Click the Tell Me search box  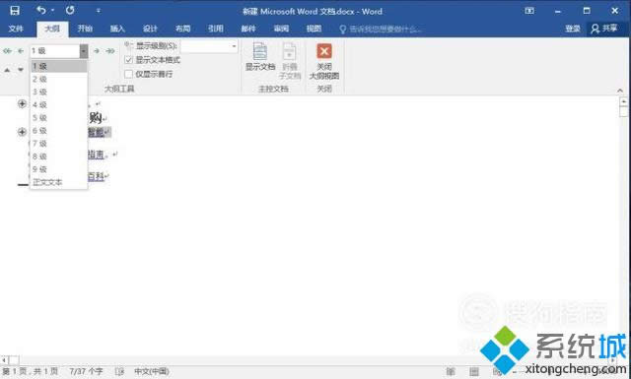point(381,29)
